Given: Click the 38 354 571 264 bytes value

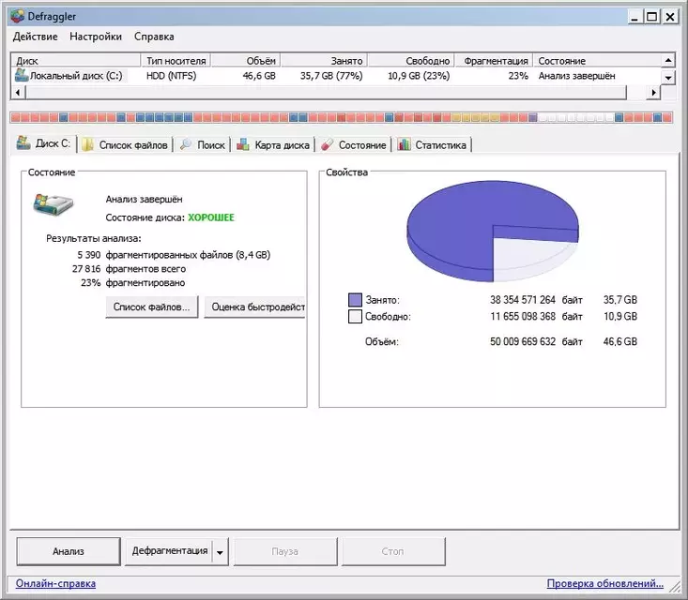Looking at the screenshot, I should tap(523, 300).
